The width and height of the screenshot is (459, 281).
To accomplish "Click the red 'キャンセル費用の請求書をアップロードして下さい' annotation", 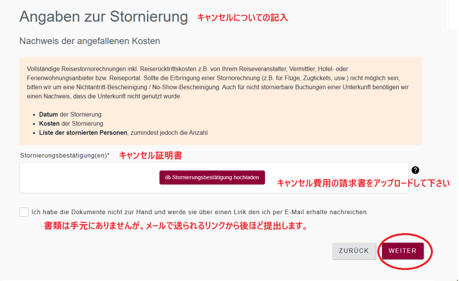I will [363, 183].
